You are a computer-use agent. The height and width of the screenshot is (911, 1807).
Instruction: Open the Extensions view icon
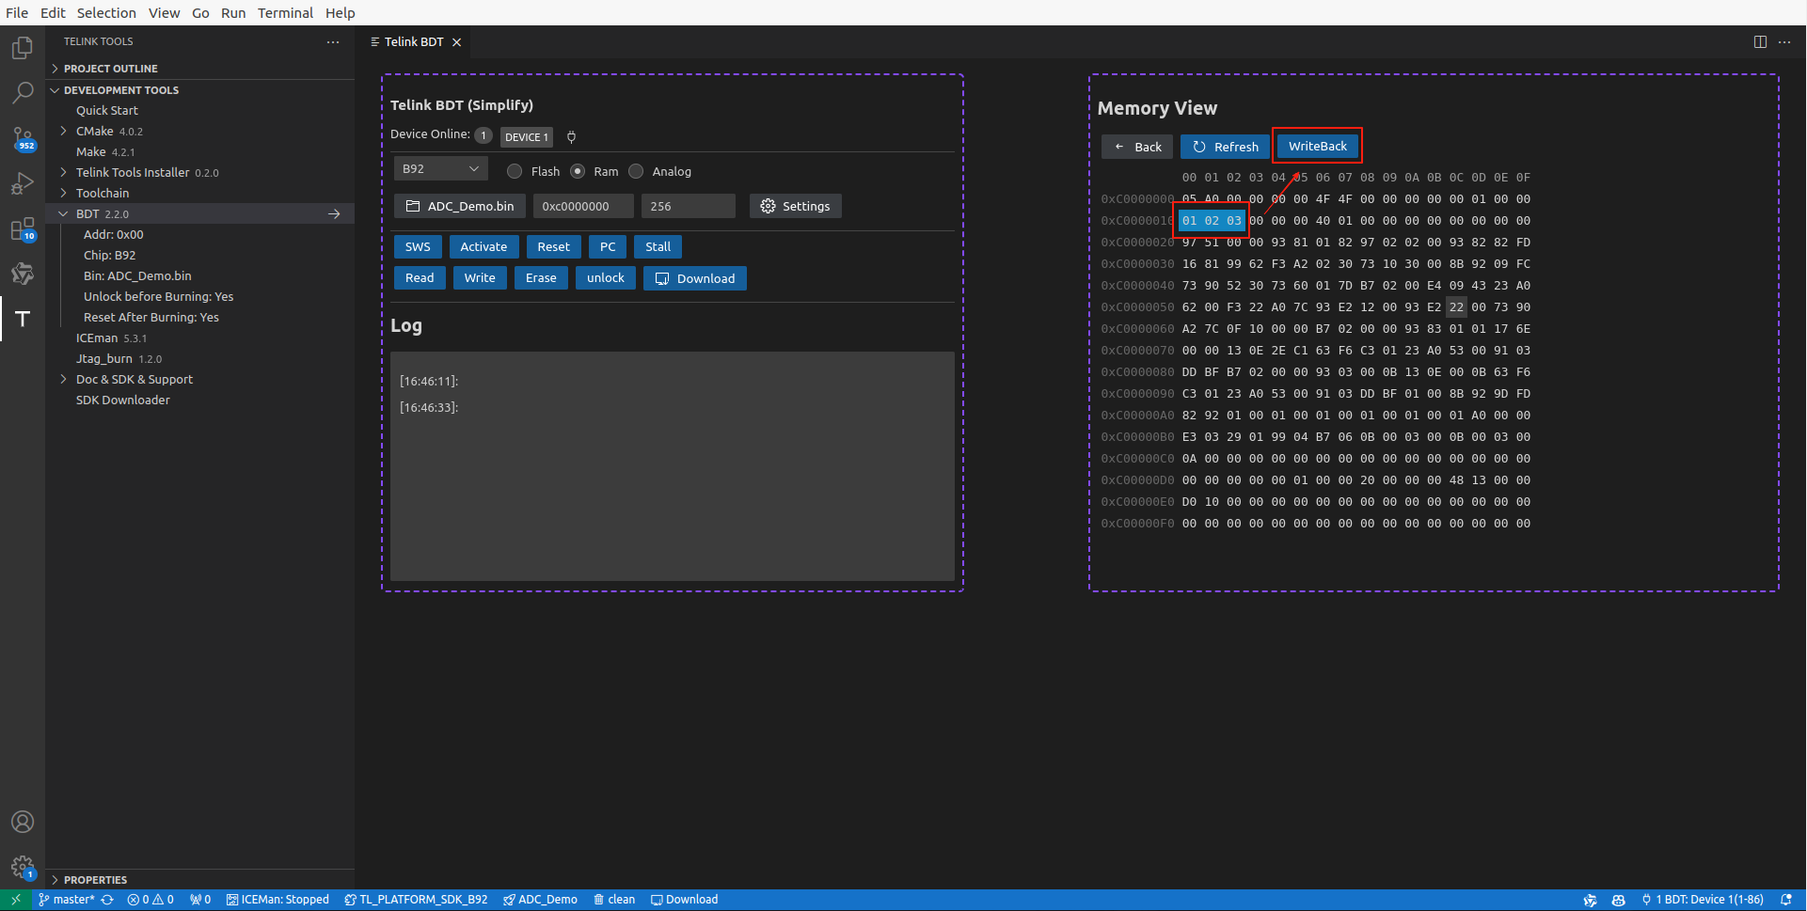(x=23, y=228)
